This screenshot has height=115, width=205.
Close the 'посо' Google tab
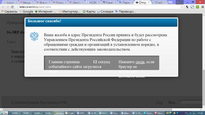click(x=16, y=2)
